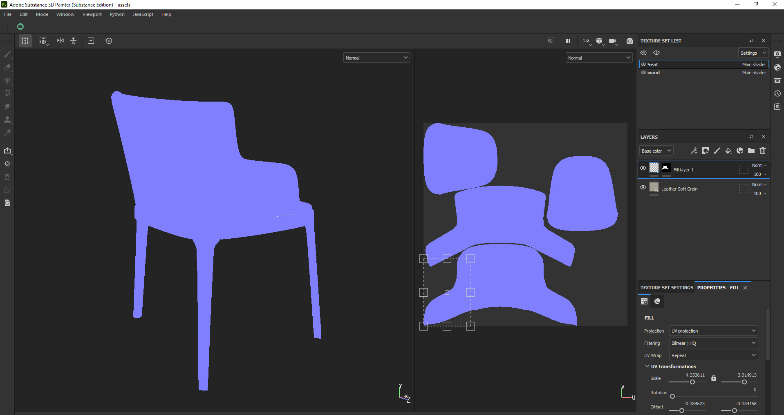Viewport: 784px width, 415px height.
Task: Select the Clone stamp tool
Action: click(x=7, y=120)
